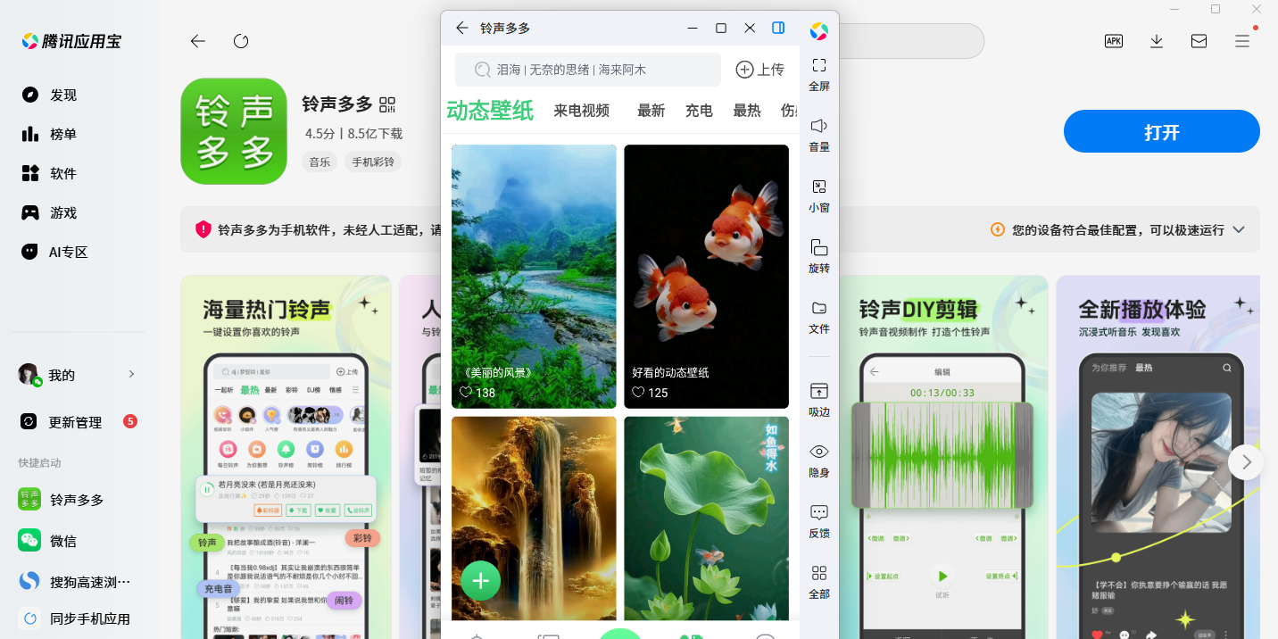
Task: Tap the green plus floating button
Action: tap(481, 581)
